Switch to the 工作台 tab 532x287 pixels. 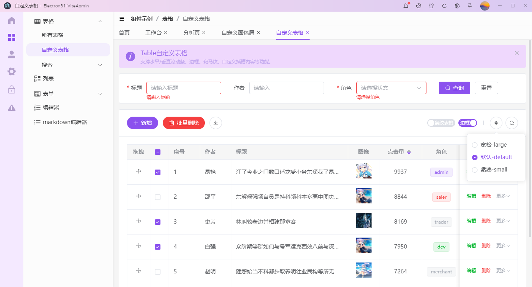153,32
